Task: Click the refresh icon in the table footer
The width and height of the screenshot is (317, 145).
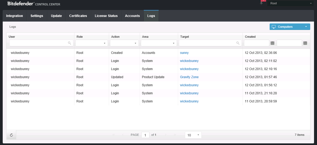Action: tap(11, 135)
